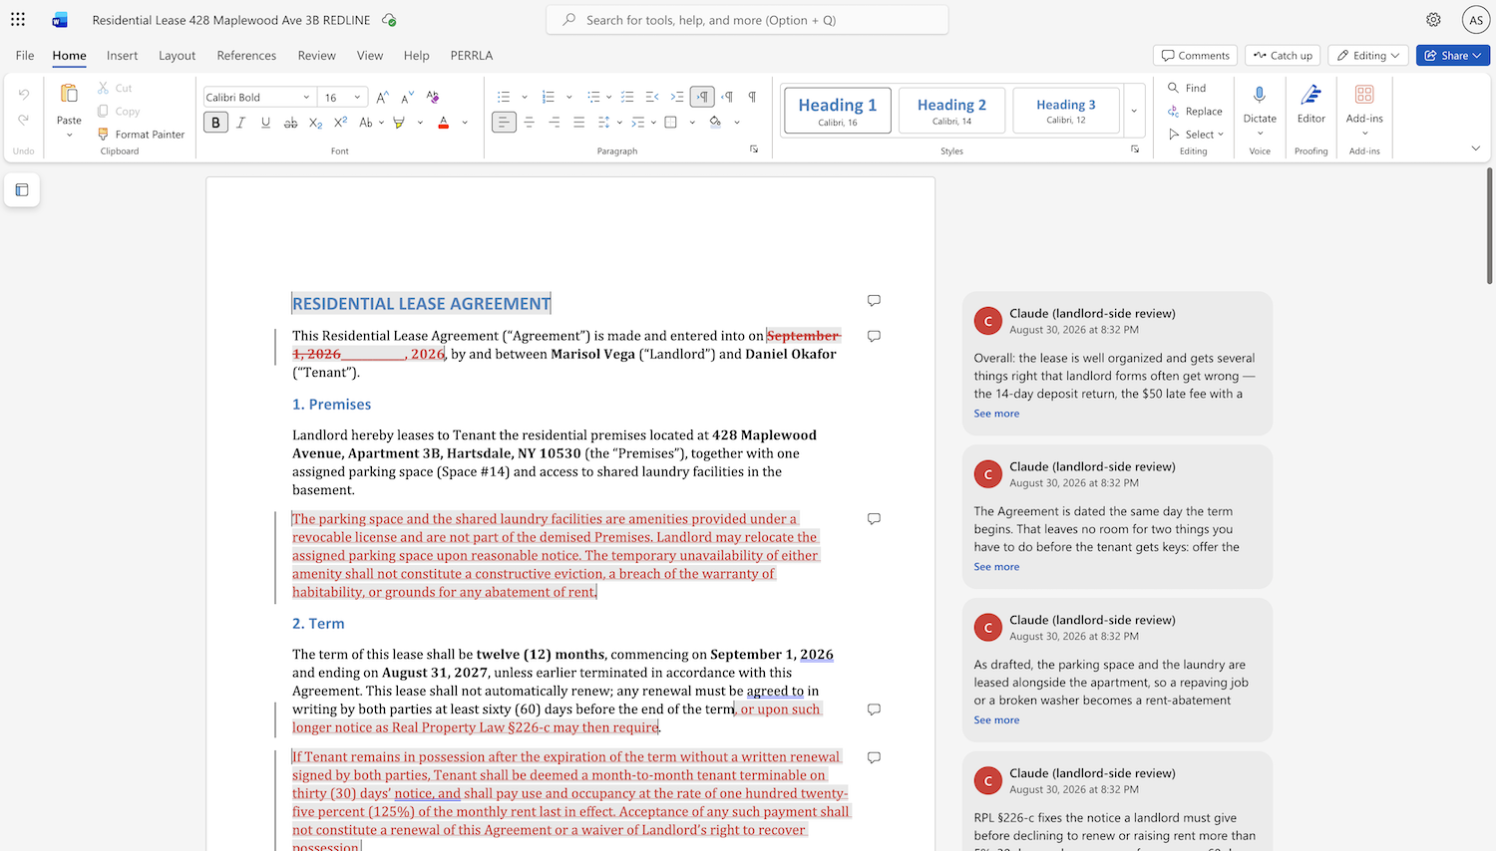Toggle Align Left paragraph alignment
The height and width of the screenshot is (851, 1496).
point(504,123)
